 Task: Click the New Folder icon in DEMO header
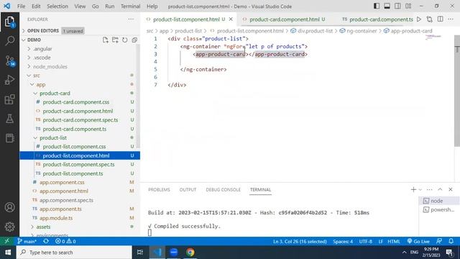click(115, 40)
